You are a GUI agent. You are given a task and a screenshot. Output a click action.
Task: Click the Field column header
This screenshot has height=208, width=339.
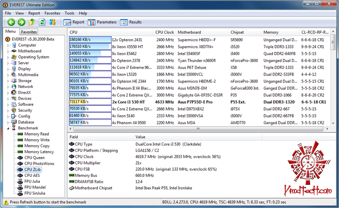click(x=100, y=137)
